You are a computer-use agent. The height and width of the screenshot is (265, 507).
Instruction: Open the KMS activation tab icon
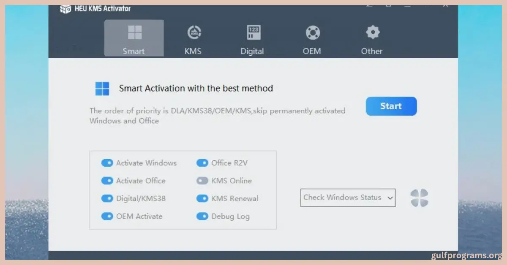click(194, 32)
